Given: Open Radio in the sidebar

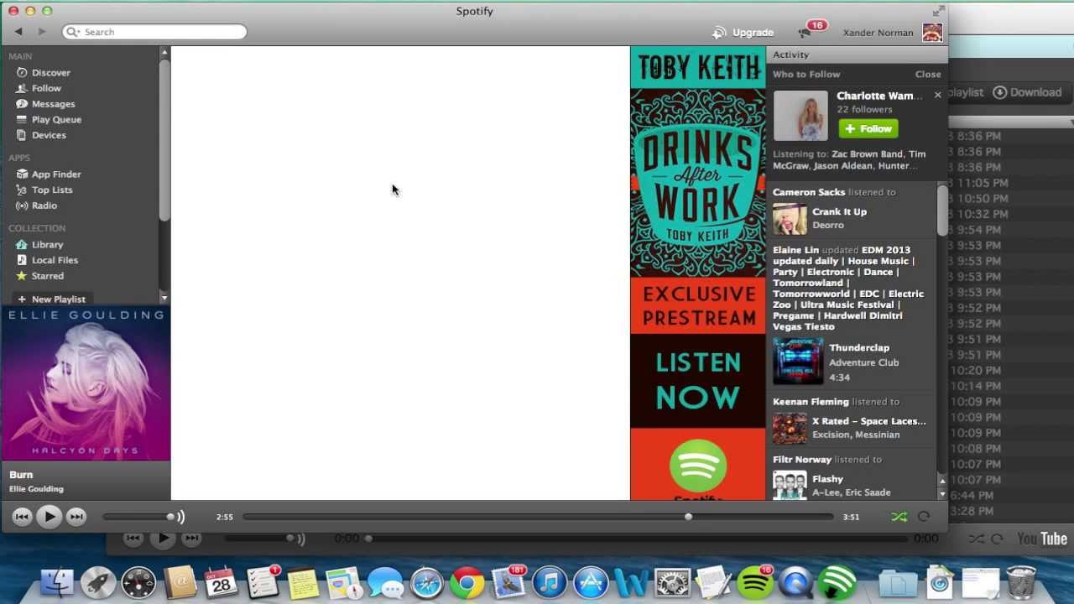Looking at the screenshot, I should point(44,206).
